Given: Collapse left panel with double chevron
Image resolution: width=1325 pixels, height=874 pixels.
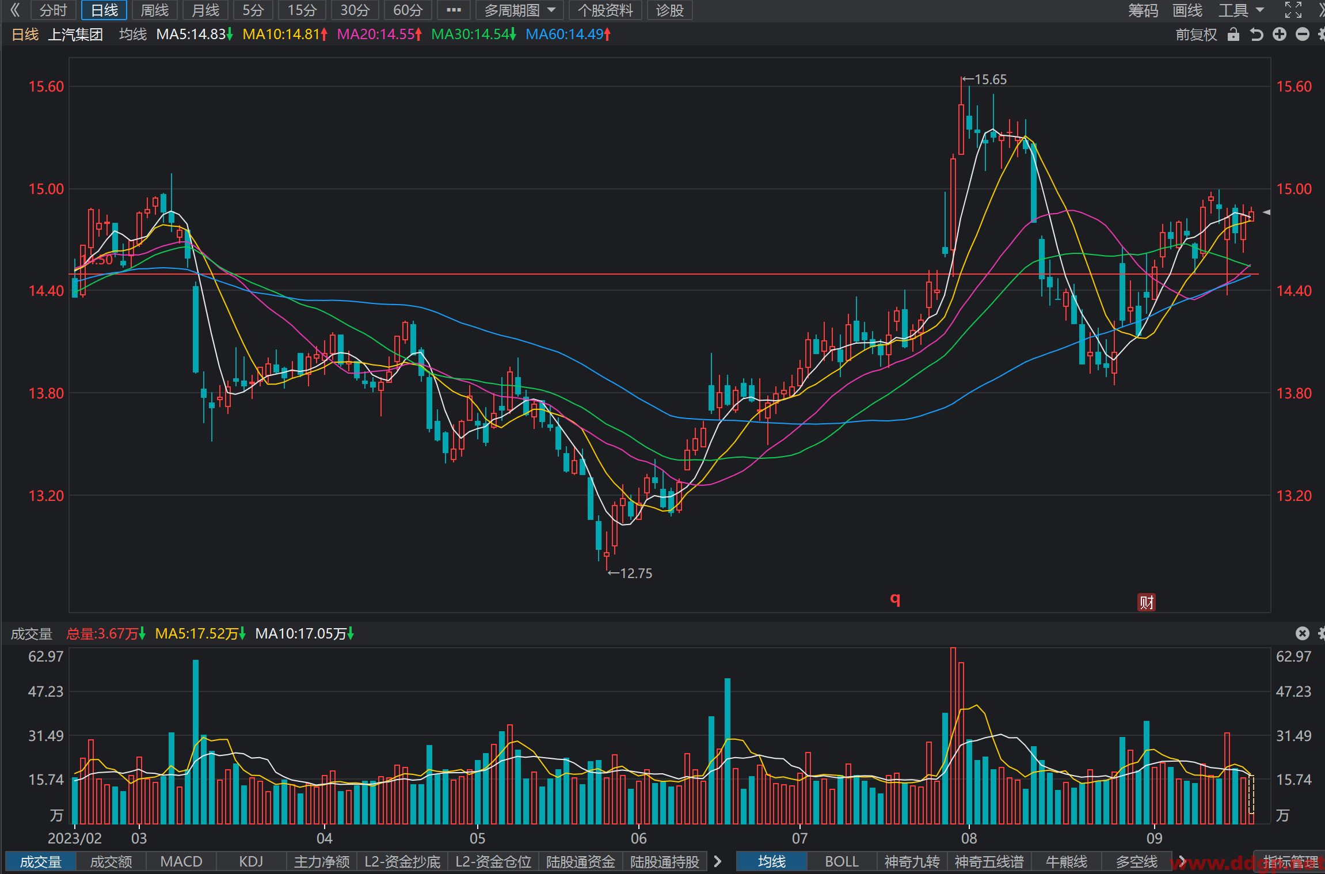Looking at the screenshot, I should point(15,10).
